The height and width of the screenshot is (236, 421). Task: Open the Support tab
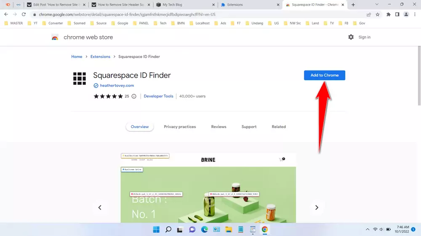(249, 127)
